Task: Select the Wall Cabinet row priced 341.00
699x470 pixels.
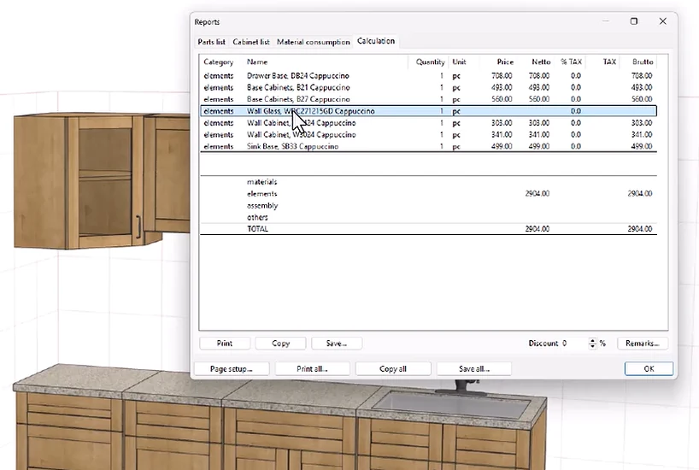Action: (x=428, y=135)
